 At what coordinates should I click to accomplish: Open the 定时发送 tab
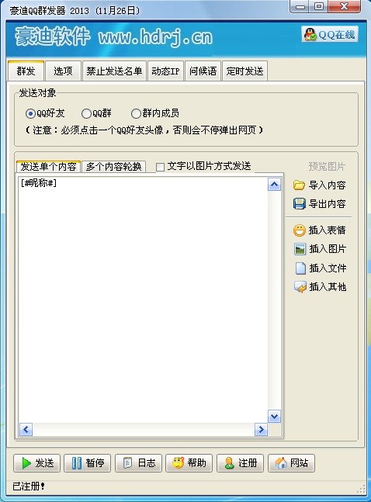[244, 71]
